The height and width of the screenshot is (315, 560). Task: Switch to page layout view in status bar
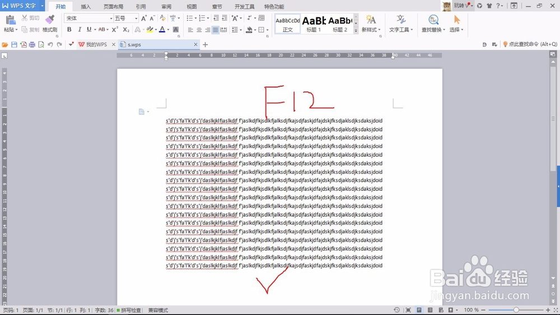pos(419,310)
